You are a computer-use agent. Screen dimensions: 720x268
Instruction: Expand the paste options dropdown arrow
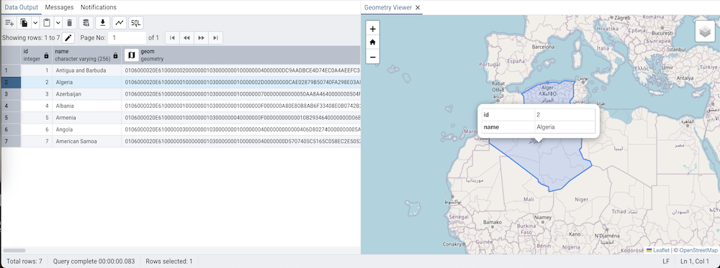coord(58,22)
